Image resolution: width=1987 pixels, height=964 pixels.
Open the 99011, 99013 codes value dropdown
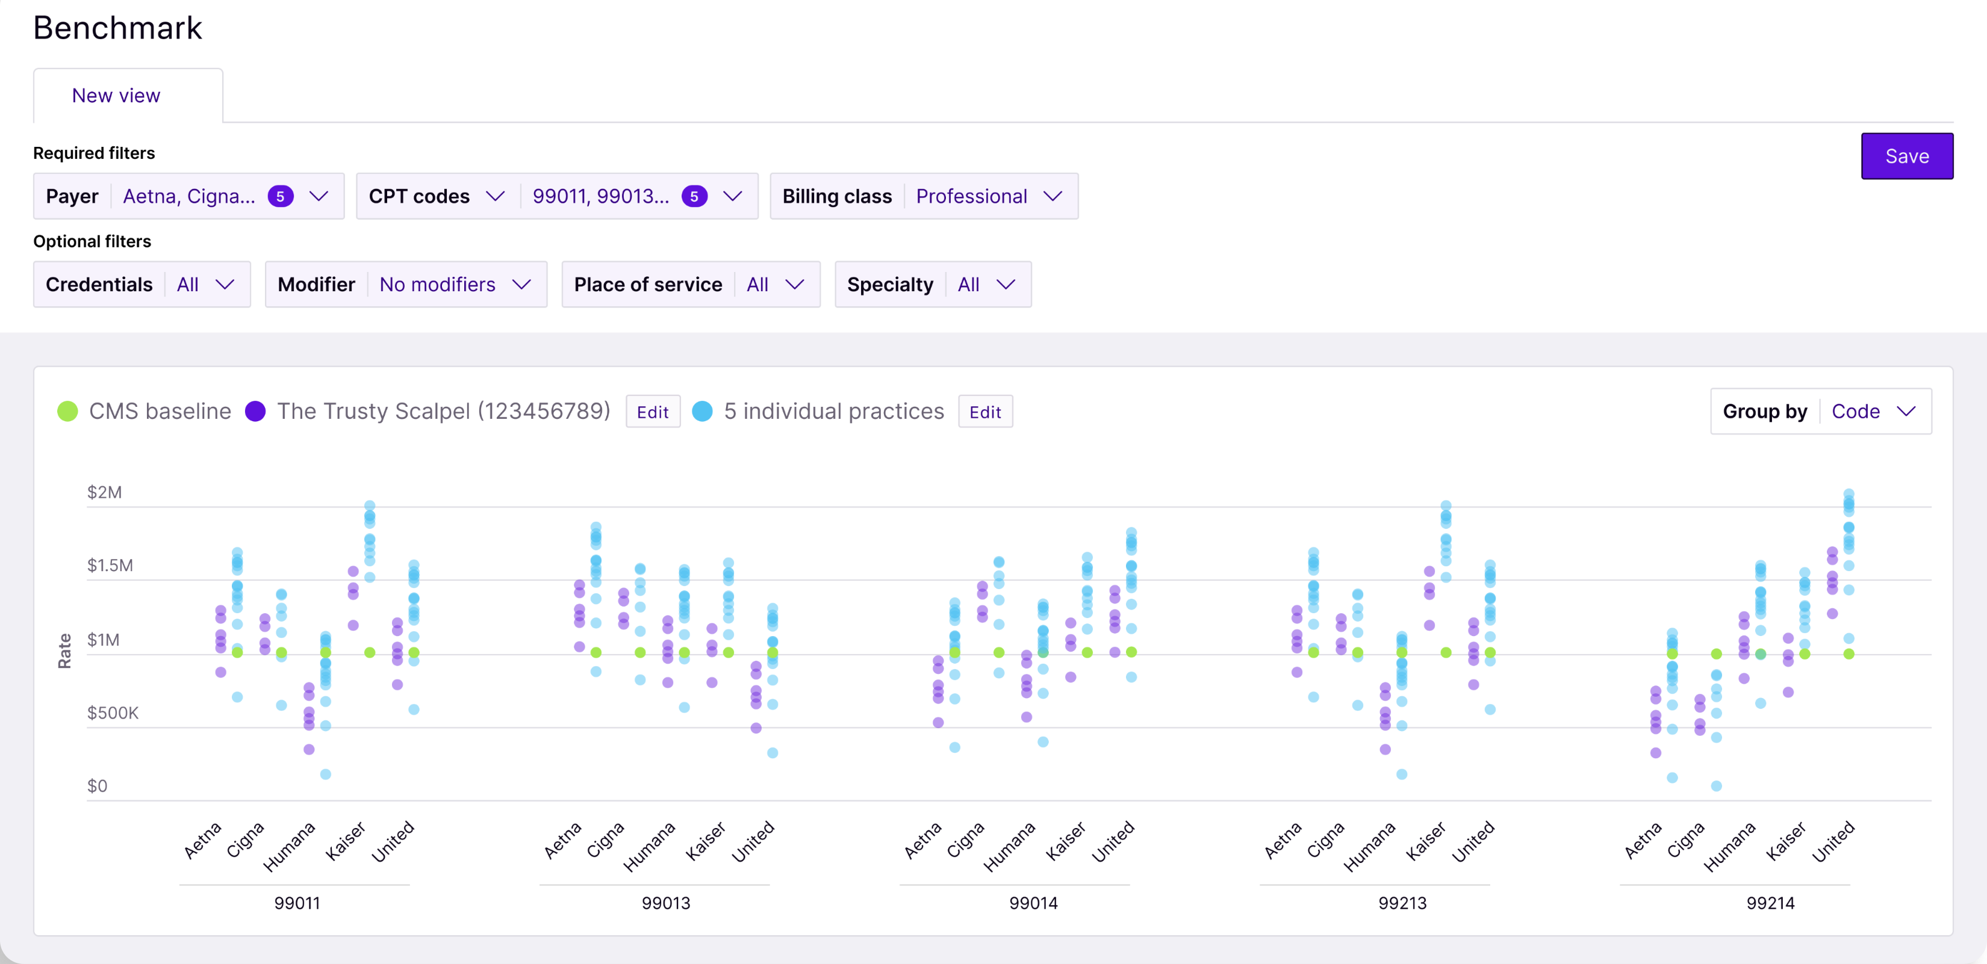coord(638,197)
